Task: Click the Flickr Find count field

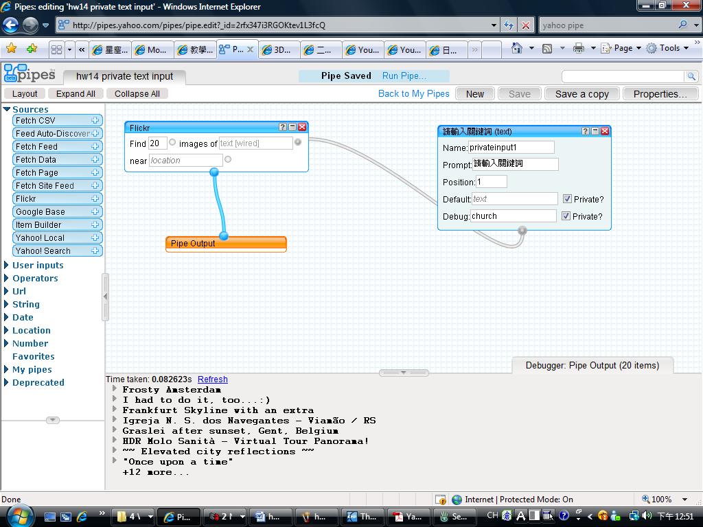Action: point(157,143)
